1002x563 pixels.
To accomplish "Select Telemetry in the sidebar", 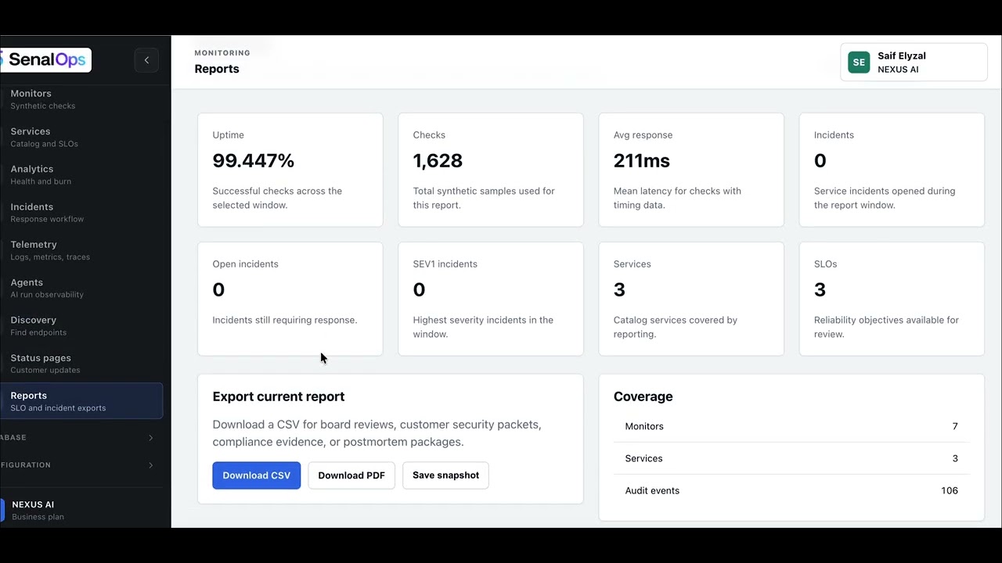I will 81,250.
